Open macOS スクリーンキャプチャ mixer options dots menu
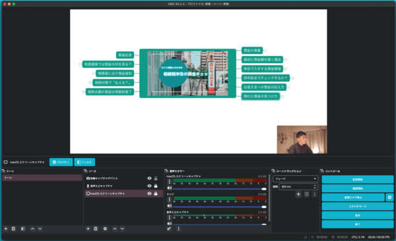 (x=169, y=182)
